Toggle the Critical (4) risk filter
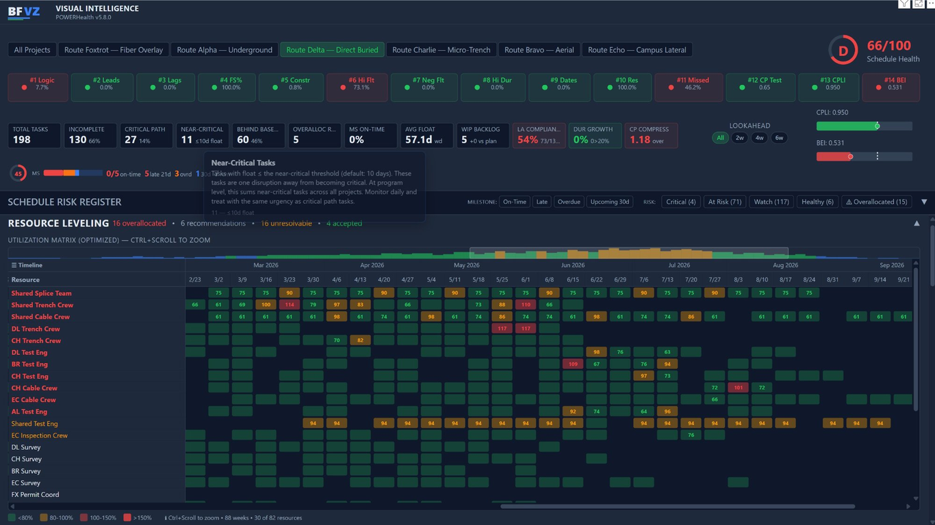The image size is (935, 525). pyautogui.click(x=680, y=202)
